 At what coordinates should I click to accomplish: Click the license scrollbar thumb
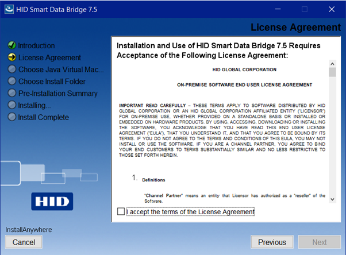[332, 72]
